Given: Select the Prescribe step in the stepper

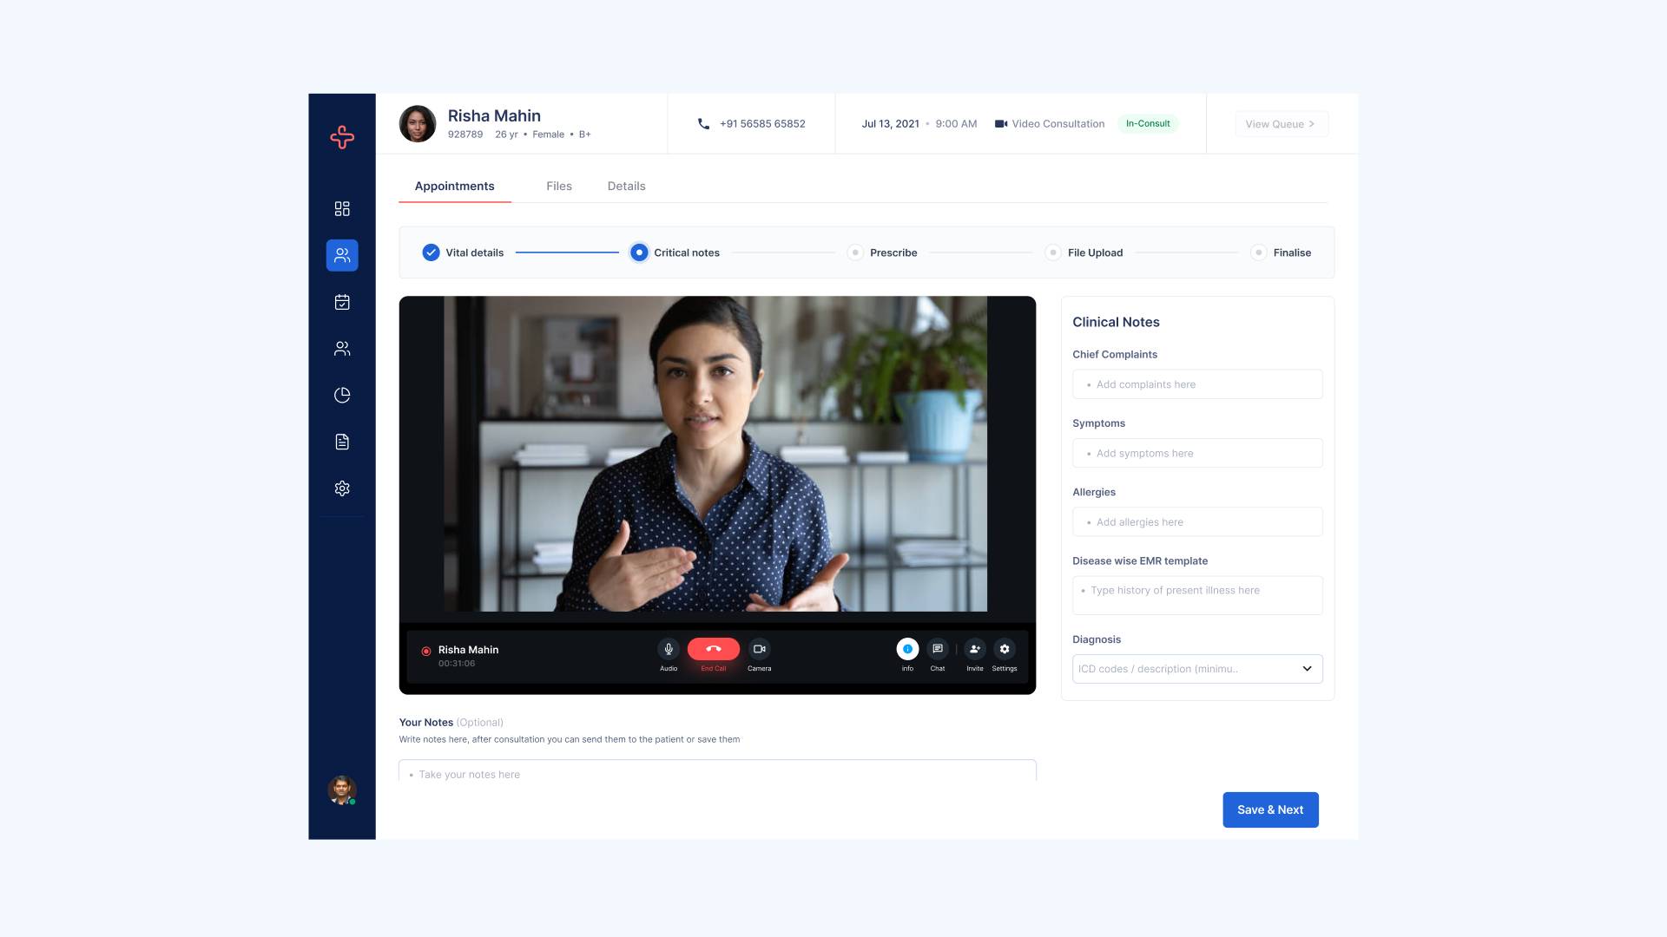Looking at the screenshot, I should pos(855,252).
